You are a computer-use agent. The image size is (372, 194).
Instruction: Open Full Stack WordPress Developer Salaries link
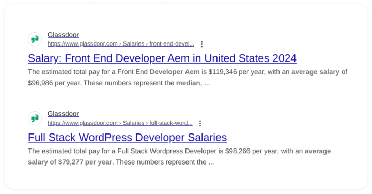point(128,137)
